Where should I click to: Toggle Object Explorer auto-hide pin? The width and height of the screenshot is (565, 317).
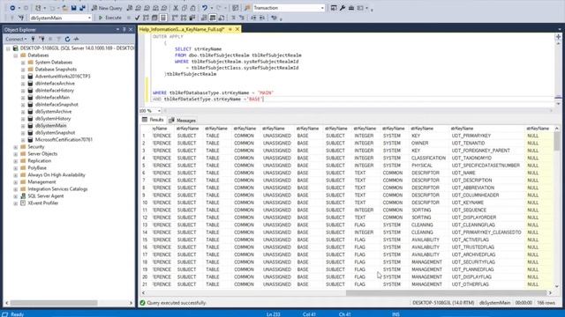coord(124,29)
